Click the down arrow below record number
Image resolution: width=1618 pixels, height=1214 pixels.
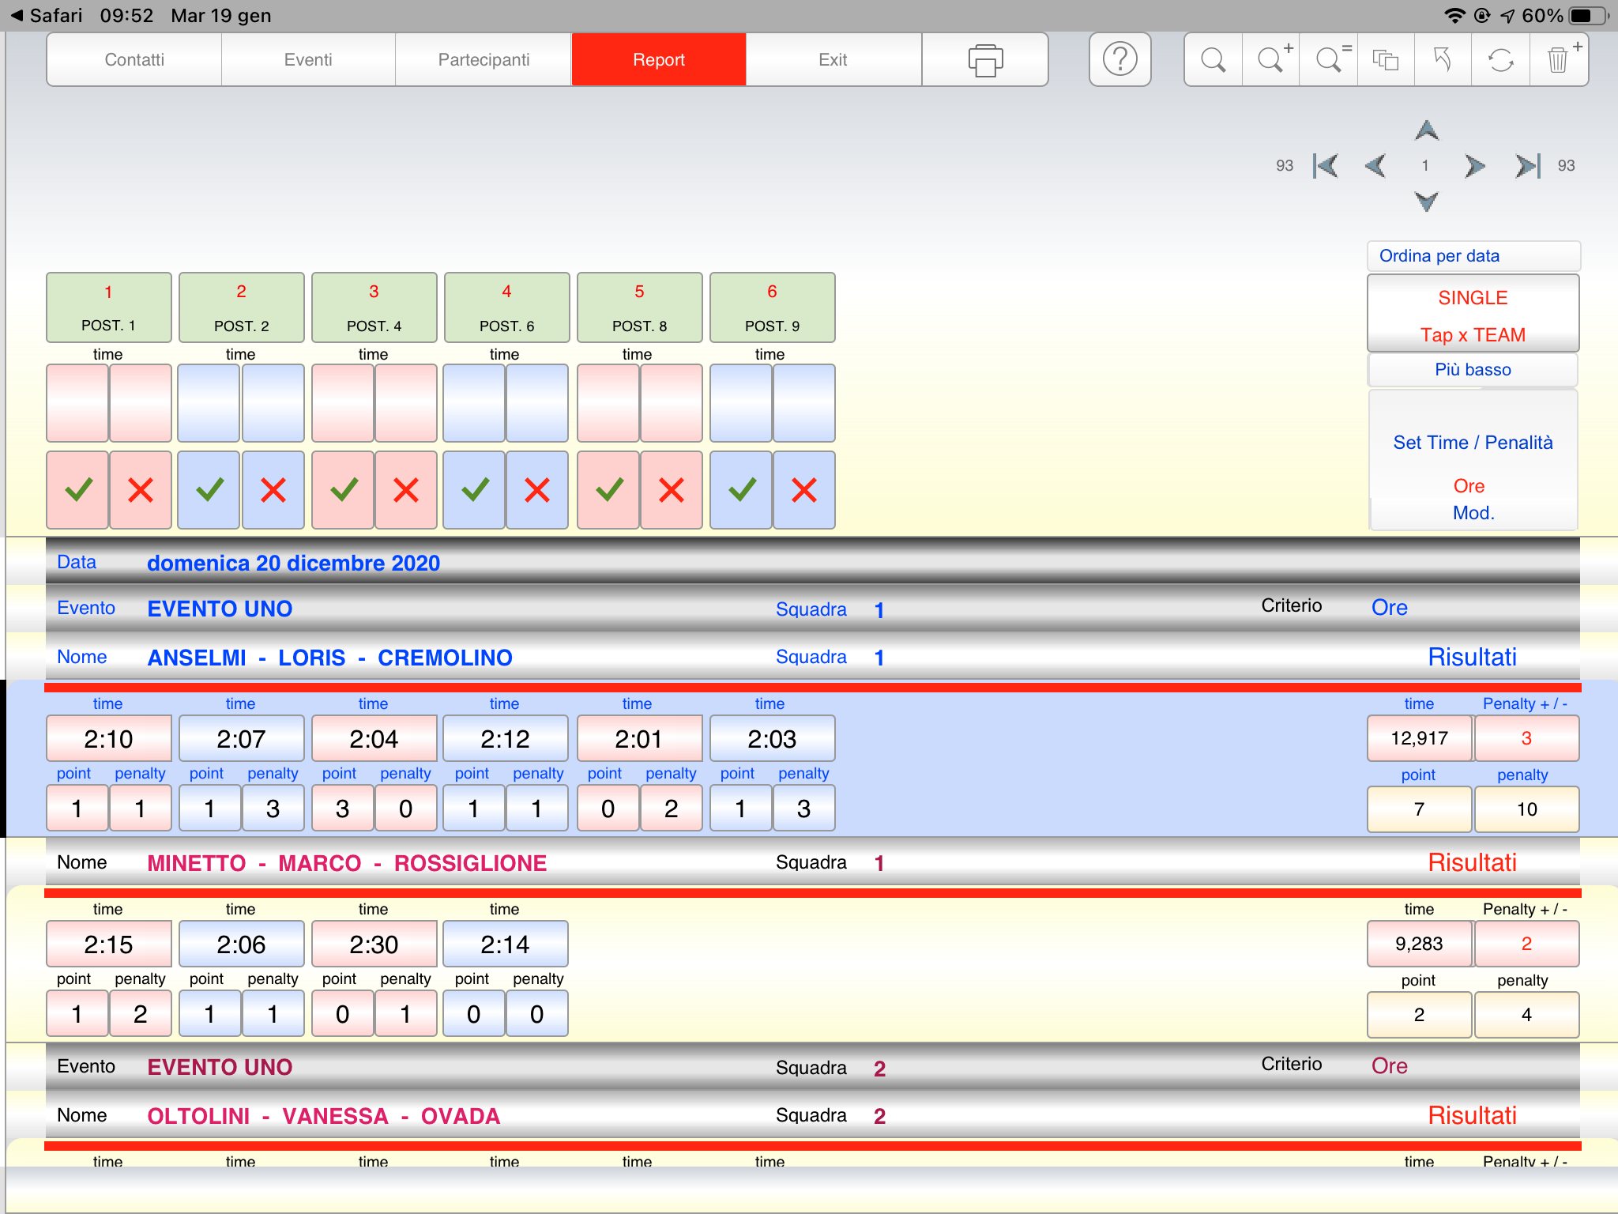1426,201
